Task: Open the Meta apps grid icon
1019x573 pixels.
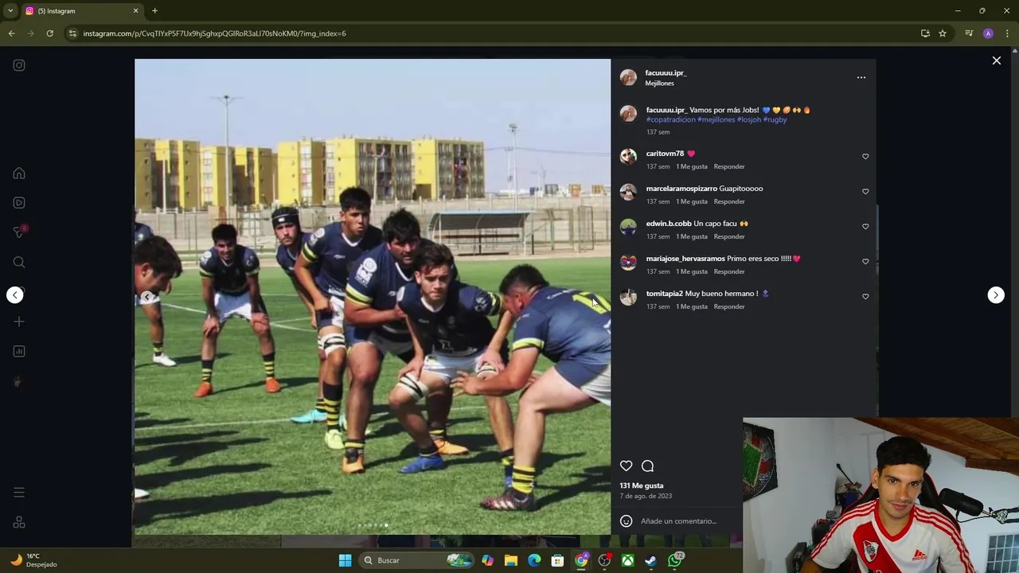Action: (19, 523)
